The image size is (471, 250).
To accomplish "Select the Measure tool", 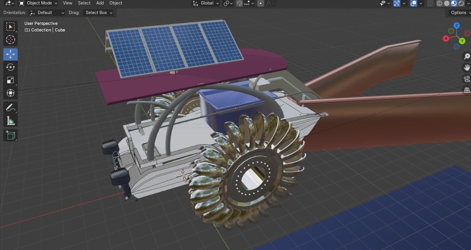I will click(x=10, y=120).
